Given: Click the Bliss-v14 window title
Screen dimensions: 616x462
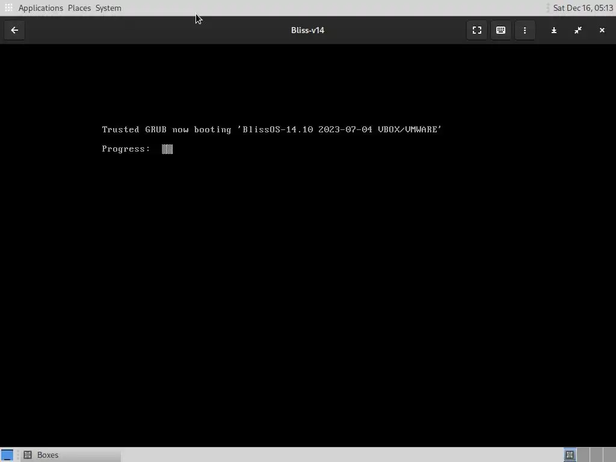Looking at the screenshot, I should click(307, 30).
